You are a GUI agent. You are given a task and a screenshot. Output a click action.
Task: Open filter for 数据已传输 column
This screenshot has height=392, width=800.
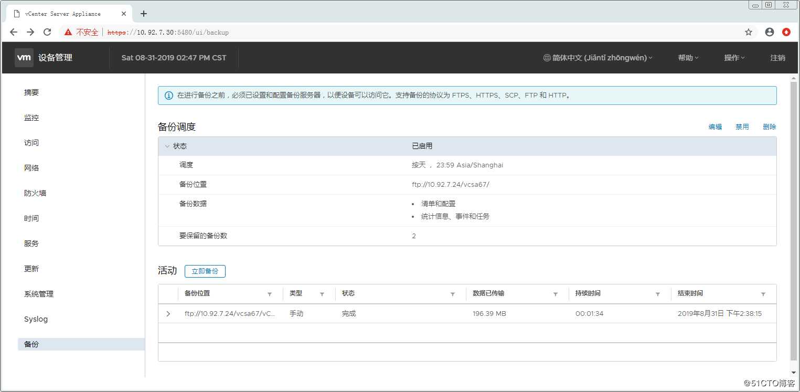click(x=556, y=294)
